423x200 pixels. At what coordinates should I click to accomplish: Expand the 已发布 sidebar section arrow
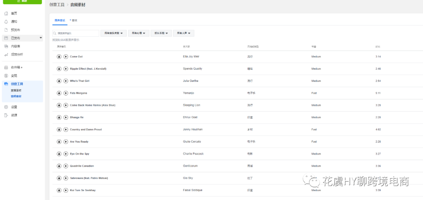tap(41, 38)
